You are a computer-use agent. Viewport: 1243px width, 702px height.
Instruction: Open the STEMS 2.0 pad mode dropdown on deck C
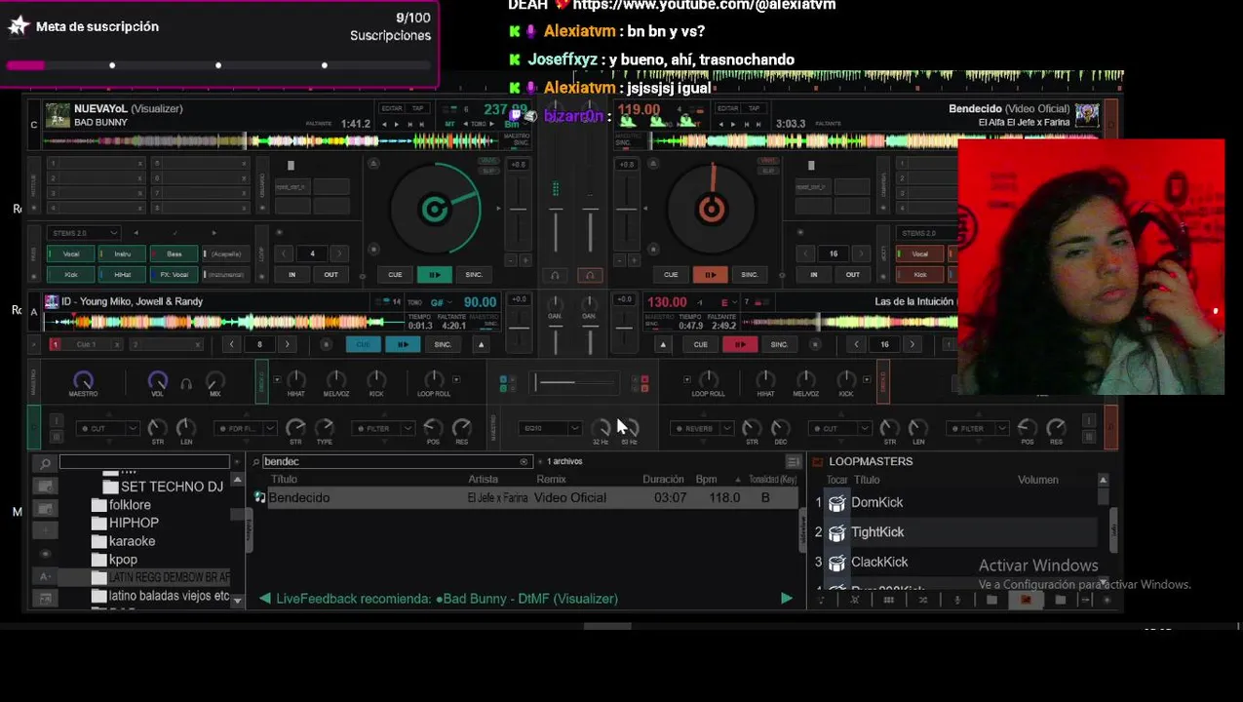pos(84,233)
